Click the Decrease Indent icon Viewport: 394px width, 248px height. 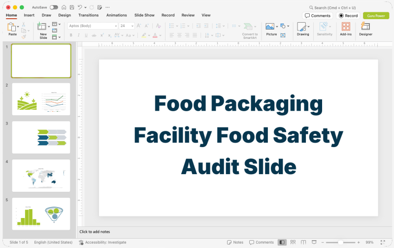click(198, 26)
